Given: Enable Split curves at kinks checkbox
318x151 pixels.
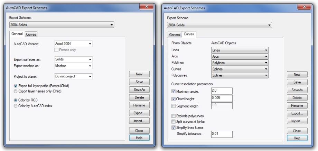Looking at the screenshot, I should (174, 122).
